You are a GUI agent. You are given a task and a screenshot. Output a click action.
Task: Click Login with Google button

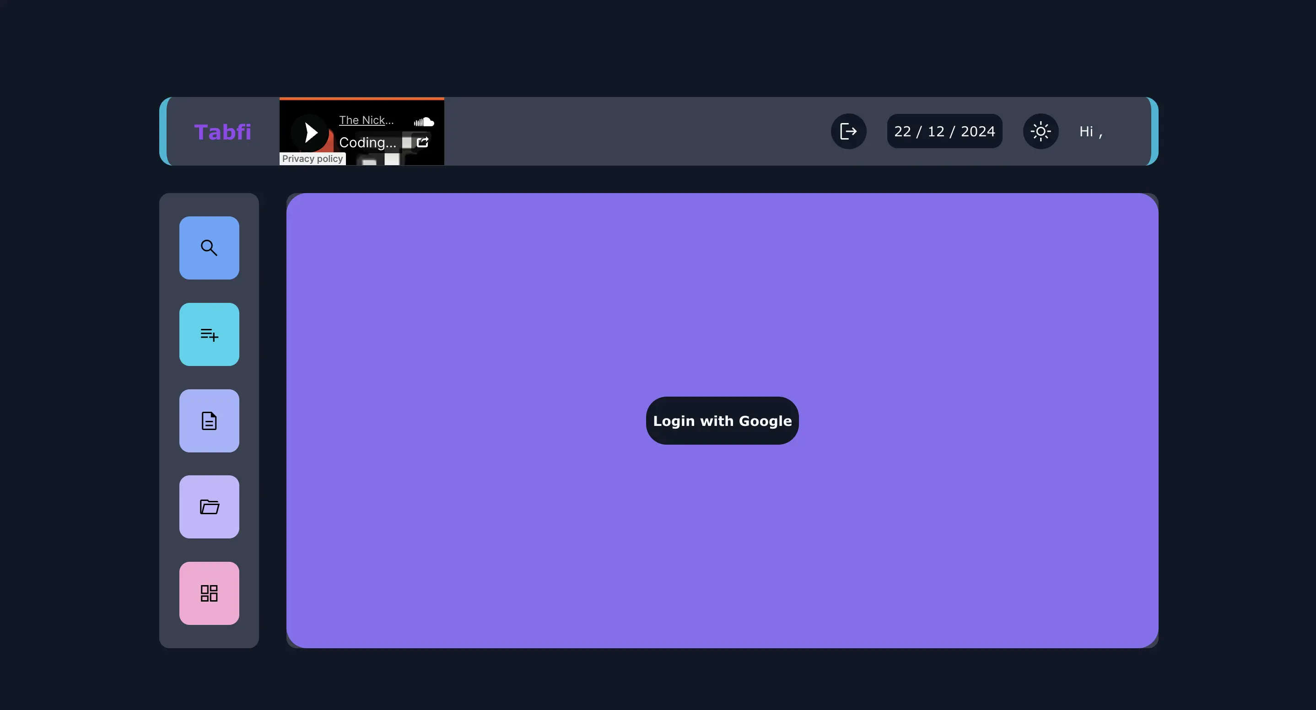coord(722,421)
